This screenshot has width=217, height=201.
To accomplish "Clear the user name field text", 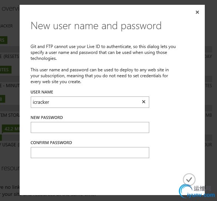I will (144, 102).
